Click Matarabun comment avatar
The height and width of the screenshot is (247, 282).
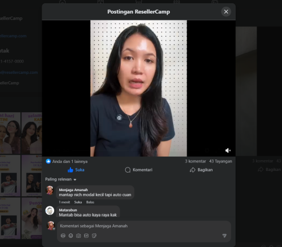coord(50,210)
